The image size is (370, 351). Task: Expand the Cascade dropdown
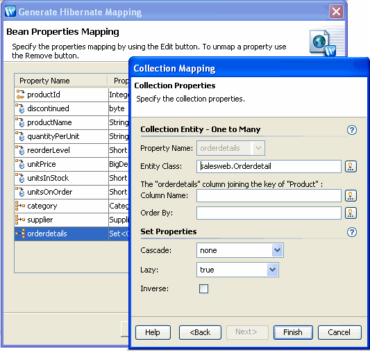[277, 250]
